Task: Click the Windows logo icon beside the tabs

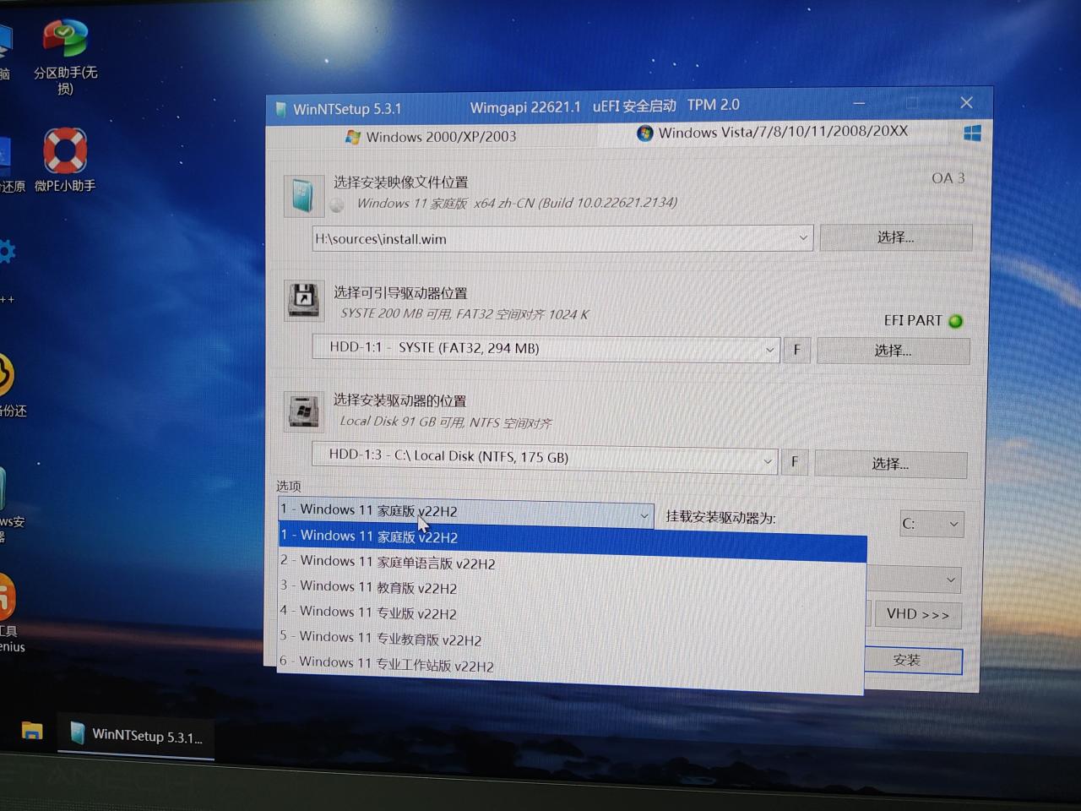Action: coord(972,133)
